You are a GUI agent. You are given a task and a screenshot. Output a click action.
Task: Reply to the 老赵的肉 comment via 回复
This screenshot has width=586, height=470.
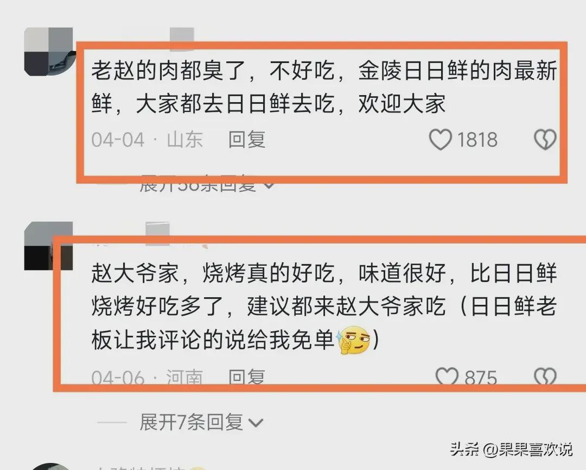tap(247, 140)
